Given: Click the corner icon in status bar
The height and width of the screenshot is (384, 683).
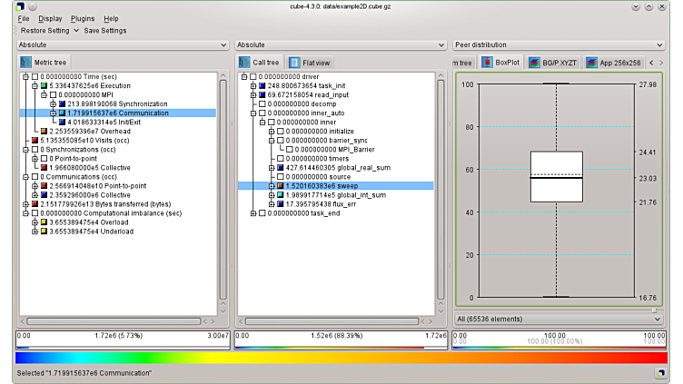Looking at the screenshot, I should (x=660, y=373).
